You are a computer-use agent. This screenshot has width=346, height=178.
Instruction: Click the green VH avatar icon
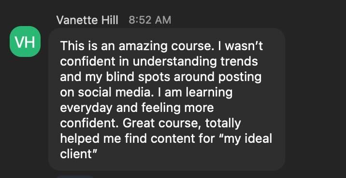[x=25, y=41]
